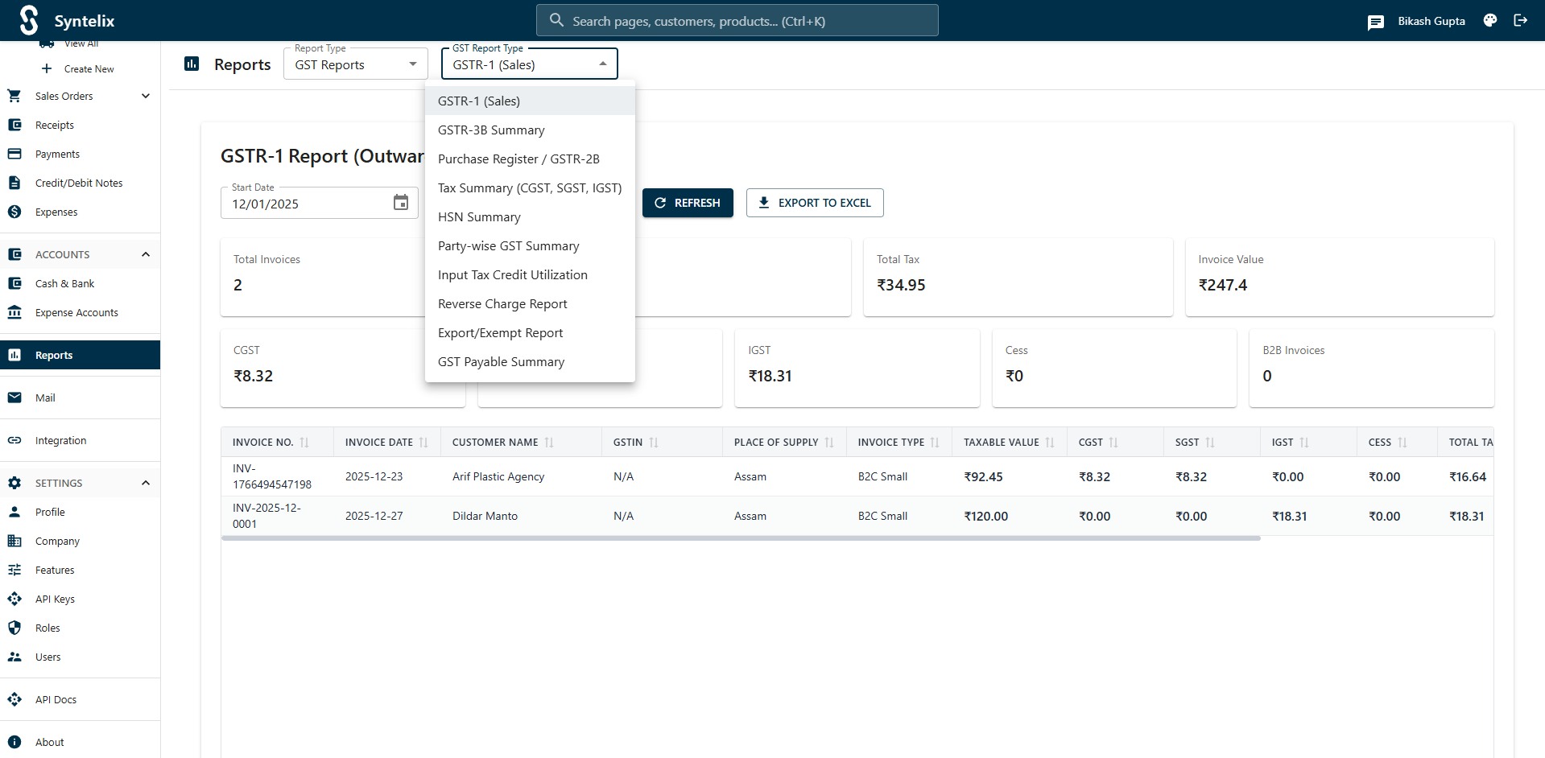Image resolution: width=1545 pixels, height=758 pixels.
Task: Click EXPORT TO EXCEL
Action: click(815, 203)
